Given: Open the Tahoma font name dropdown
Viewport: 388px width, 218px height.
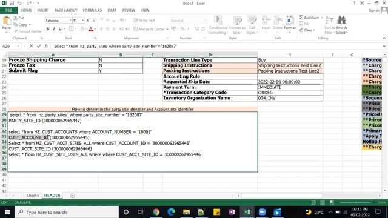Looking at the screenshot, I should (70, 21).
